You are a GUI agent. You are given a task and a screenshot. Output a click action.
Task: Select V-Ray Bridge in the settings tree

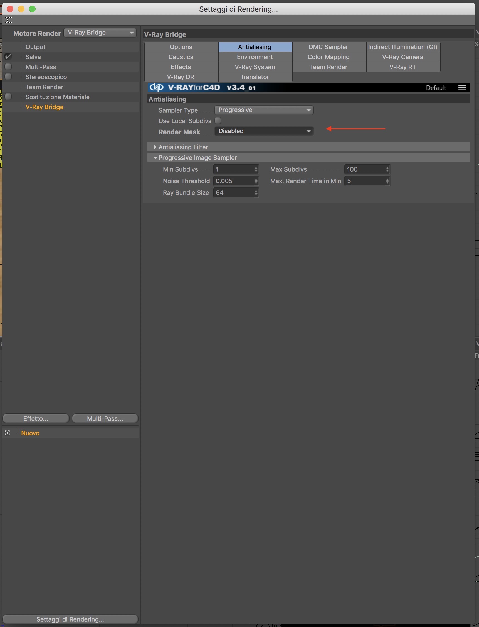45,107
